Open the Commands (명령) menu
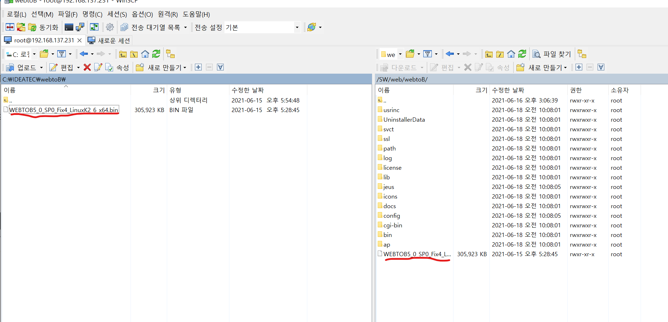 92,14
